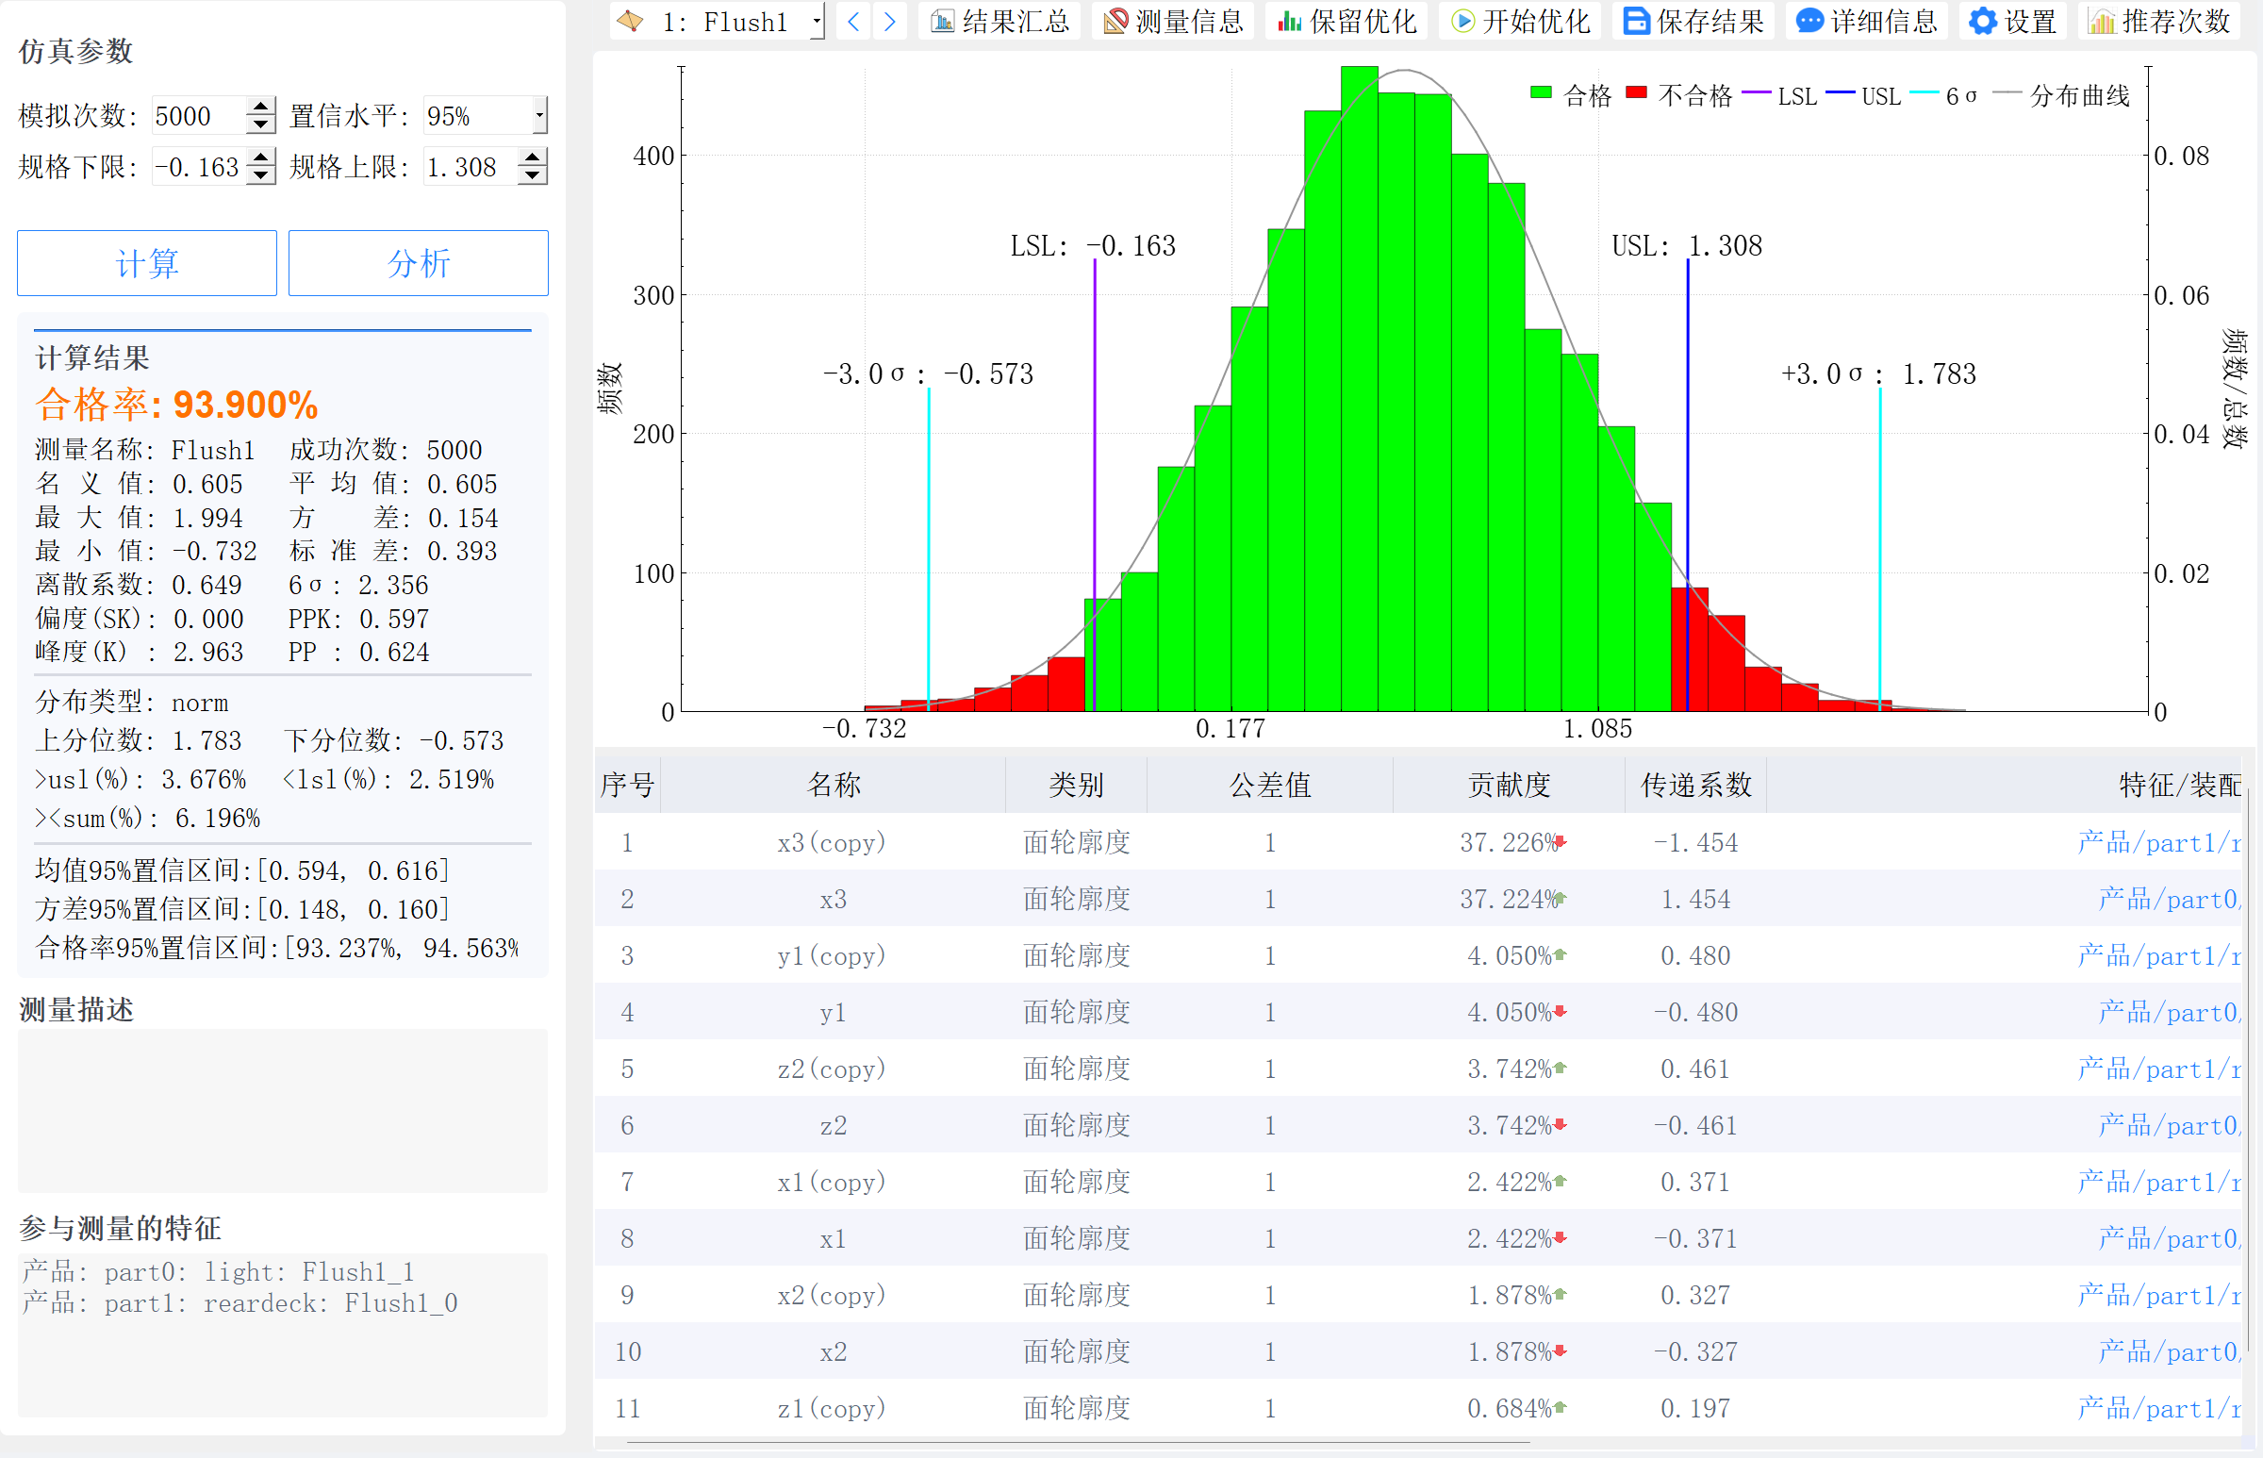
Task: Click the 保留优化 bar chart icon
Action: click(1290, 21)
